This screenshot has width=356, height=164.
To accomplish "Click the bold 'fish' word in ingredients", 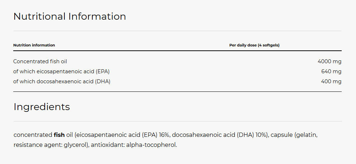I will 59,135.
